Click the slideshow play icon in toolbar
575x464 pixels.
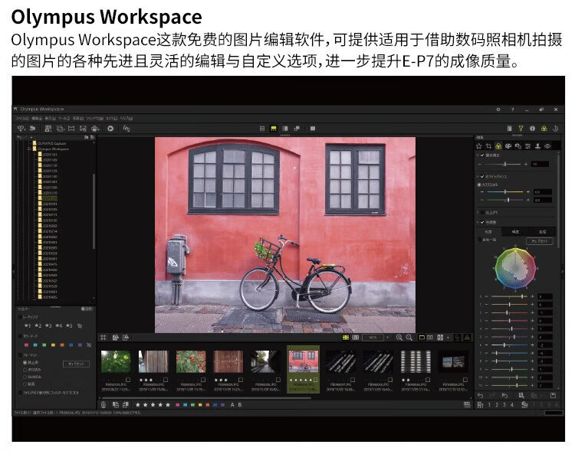(110, 129)
